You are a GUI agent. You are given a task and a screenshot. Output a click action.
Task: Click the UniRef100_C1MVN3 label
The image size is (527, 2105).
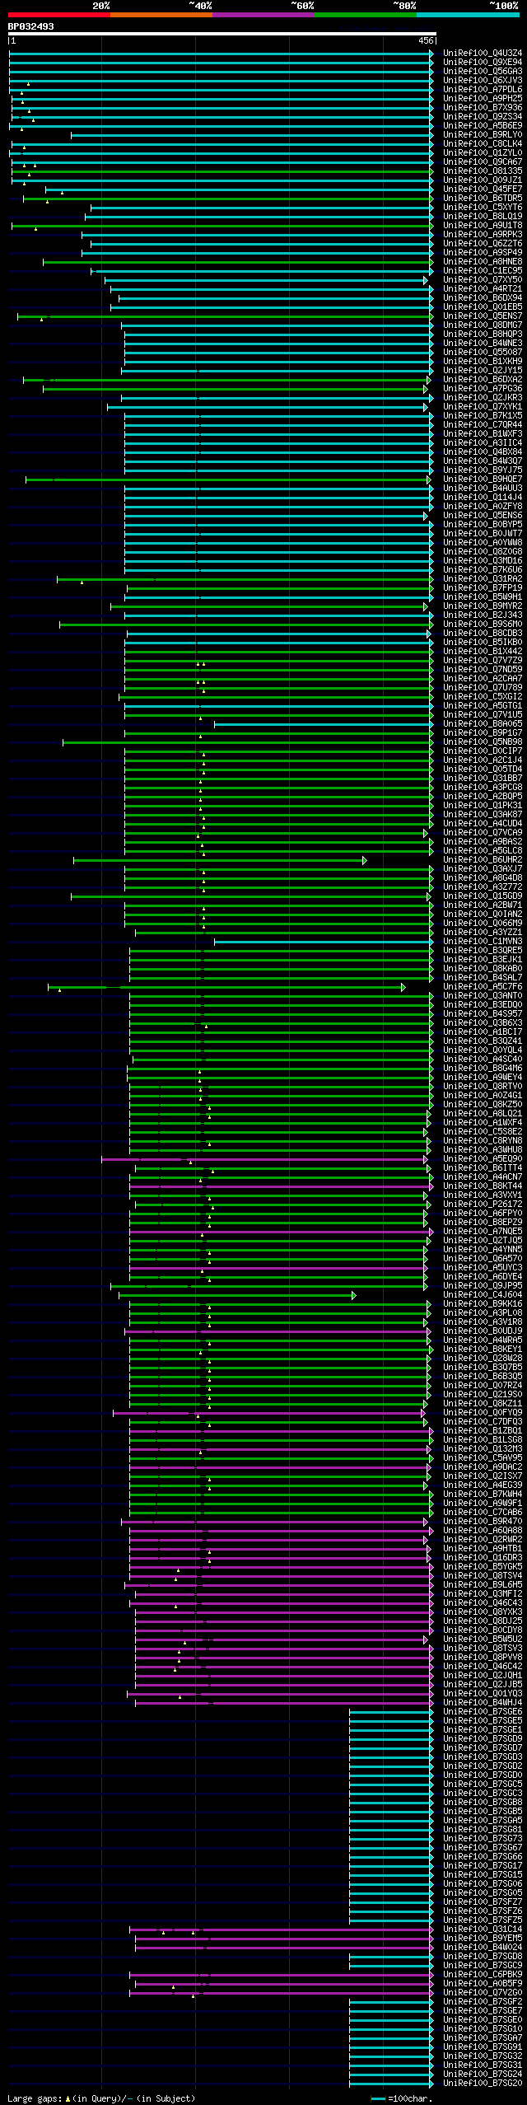483,942
